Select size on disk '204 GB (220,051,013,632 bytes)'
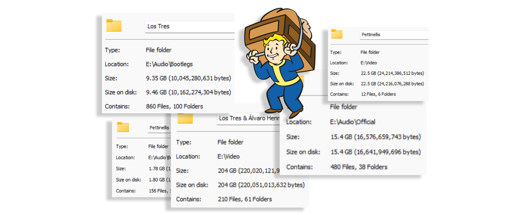 click(x=261, y=185)
